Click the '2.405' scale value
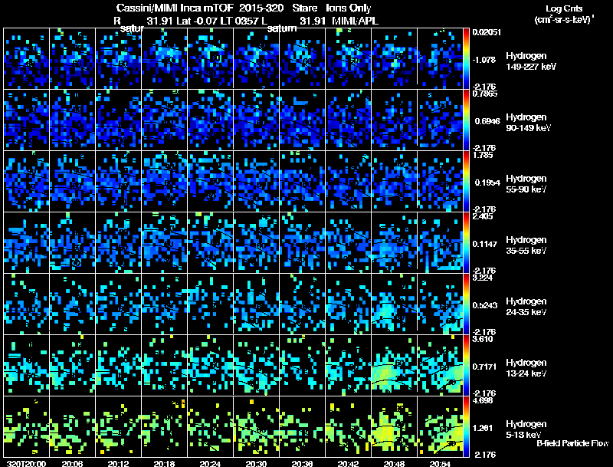This screenshot has width=613, height=467. (483, 216)
